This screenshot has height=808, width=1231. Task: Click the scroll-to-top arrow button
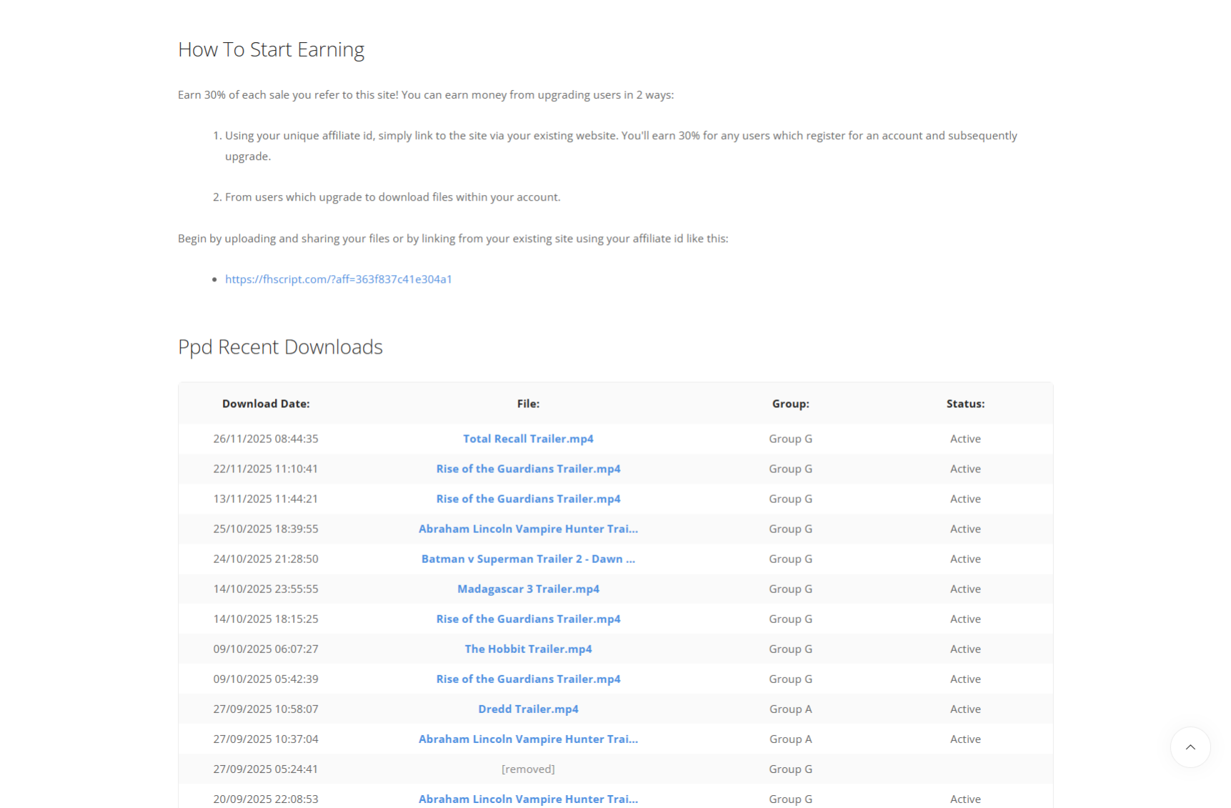coord(1190,747)
